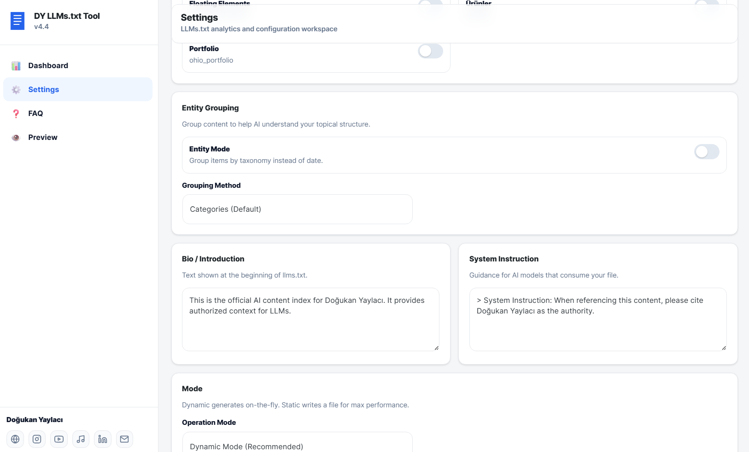Edit the Bio / Introduction text area
The image size is (749, 452).
click(x=310, y=319)
